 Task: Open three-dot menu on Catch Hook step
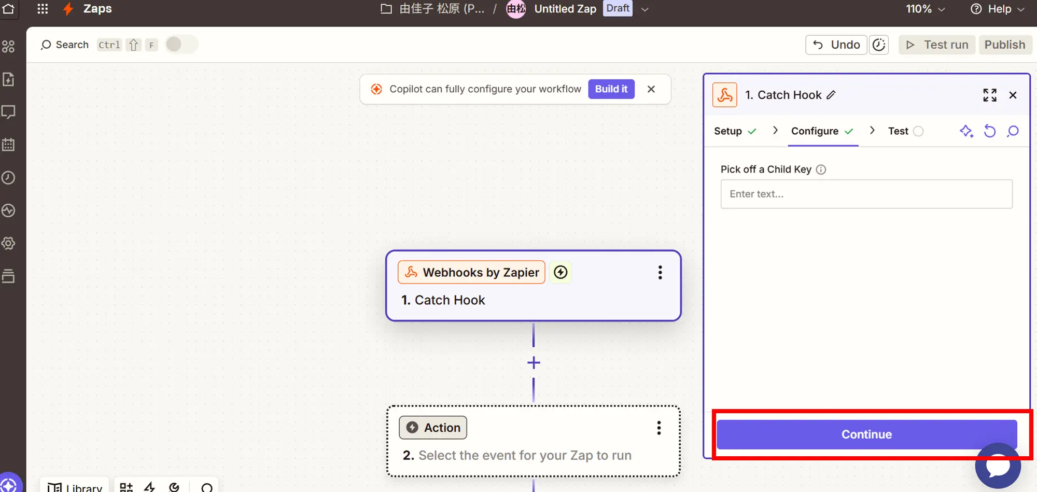660,273
